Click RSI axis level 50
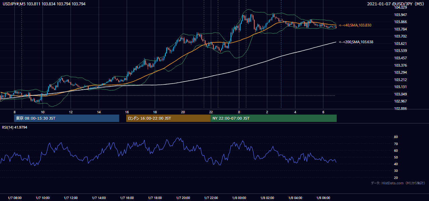The width and height of the screenshot is (429, 201). pyautogui.click(x=396, y=157)
